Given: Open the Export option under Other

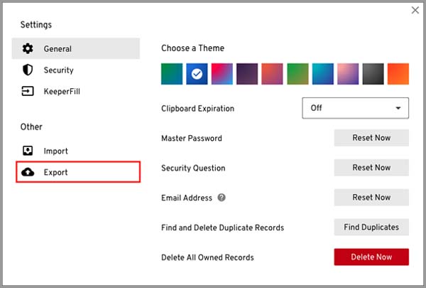Looking at the screenshot, I should coord(78,172).
